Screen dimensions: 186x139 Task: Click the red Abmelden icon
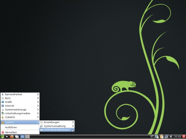3,132
